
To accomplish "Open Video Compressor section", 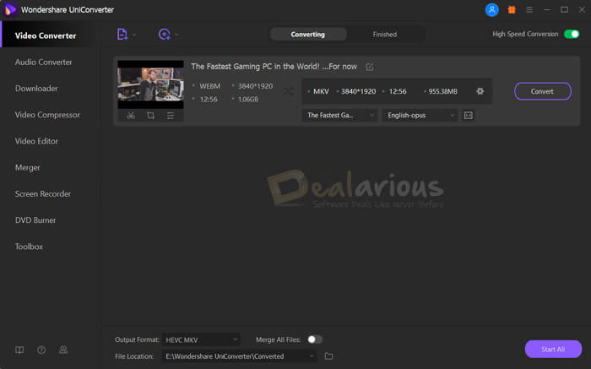I will 47,115.
